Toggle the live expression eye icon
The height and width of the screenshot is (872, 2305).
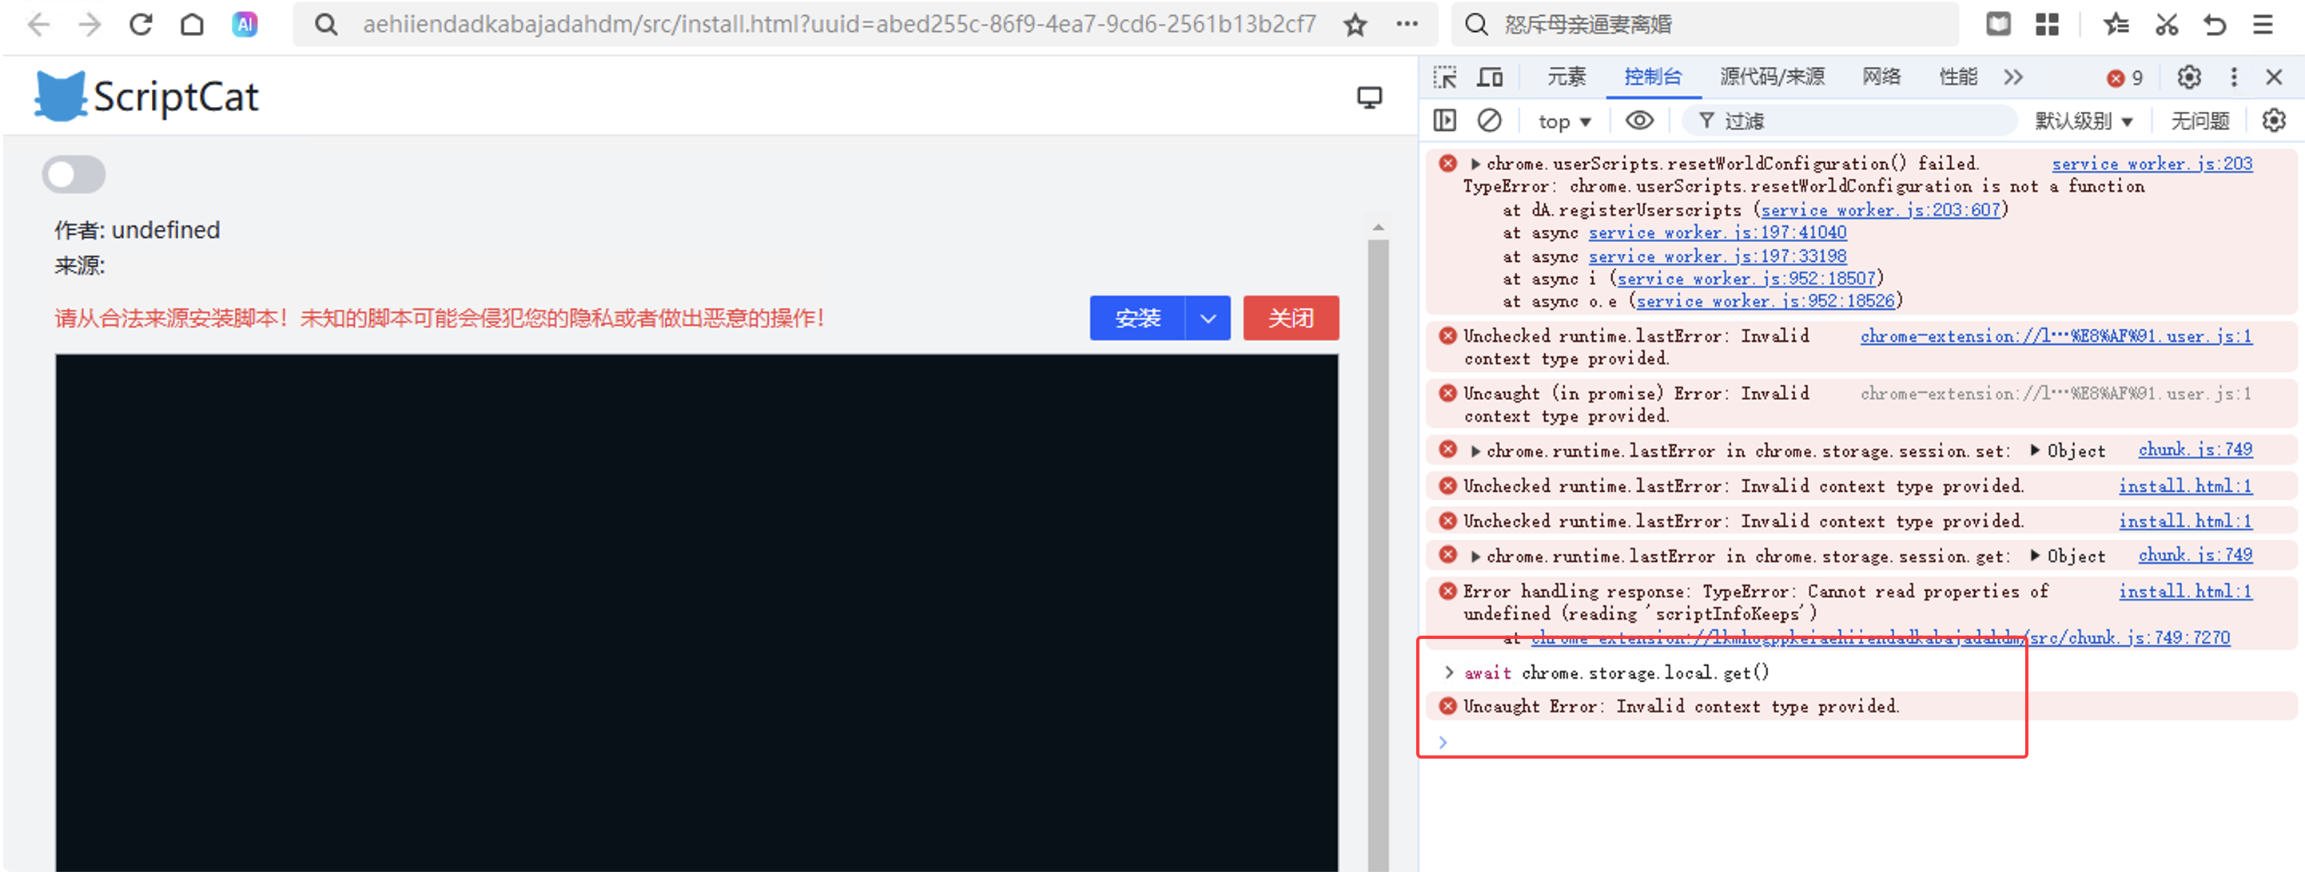1639,120
